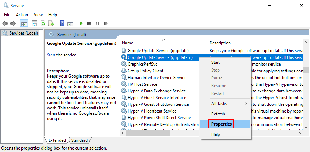Sort by the Name column header
310x152 pixels.
click(164, 43)
